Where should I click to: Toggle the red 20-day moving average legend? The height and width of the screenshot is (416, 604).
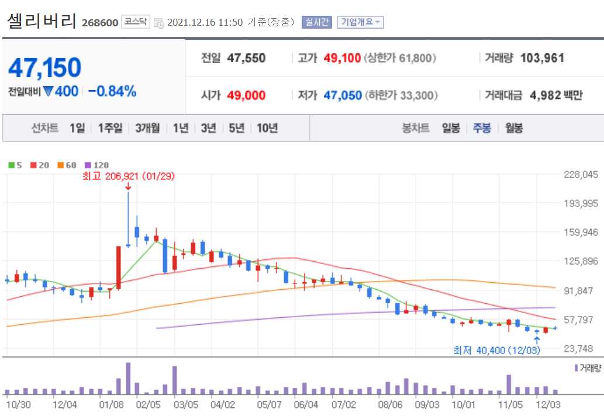point(37,165)
